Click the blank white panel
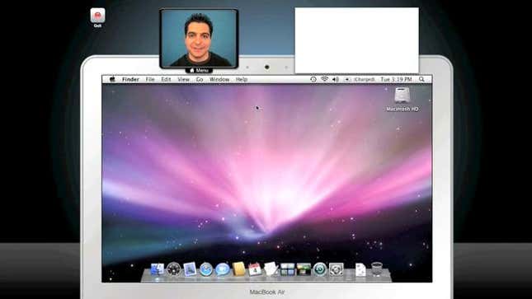Image resolution: width=532 pixels, height=299 pixels. [356, 40]
